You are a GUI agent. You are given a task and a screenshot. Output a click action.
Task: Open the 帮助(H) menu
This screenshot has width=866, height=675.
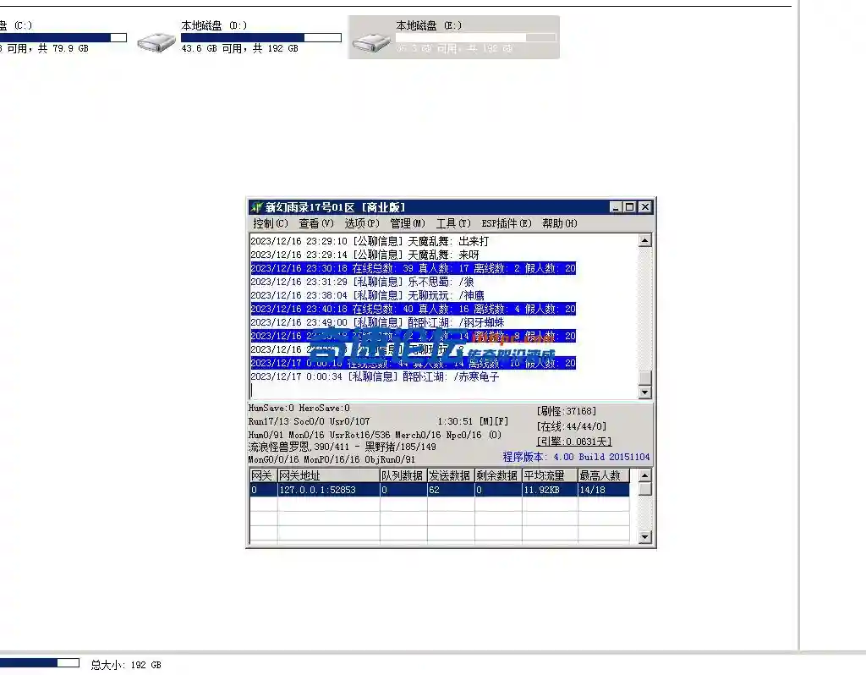pyautogui.click(x=560, y=223)
